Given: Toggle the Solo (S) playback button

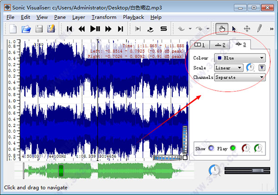Looking at the screenshot, I should (x=164, y=29).
